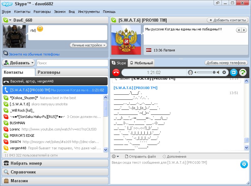Click the Поиск contact search field
Image resolution: width=251 pixels, height=186 pixels.
tap(72, 63)
